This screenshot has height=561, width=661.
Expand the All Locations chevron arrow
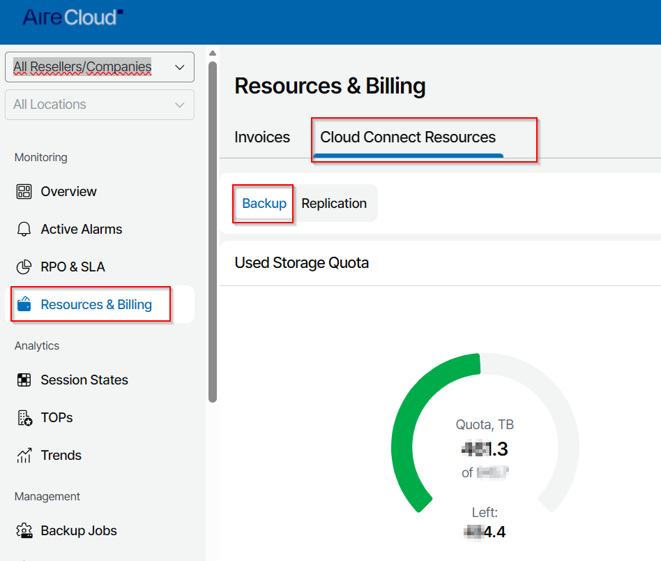point(180,105)
